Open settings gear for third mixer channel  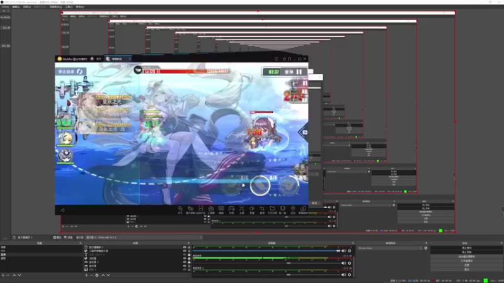point(350,275)
